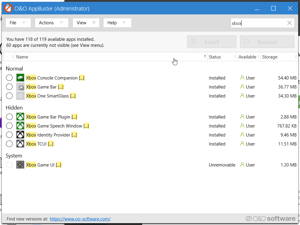
Task: Select Xbox Game Bar radio button
Action: coord(9,87)
